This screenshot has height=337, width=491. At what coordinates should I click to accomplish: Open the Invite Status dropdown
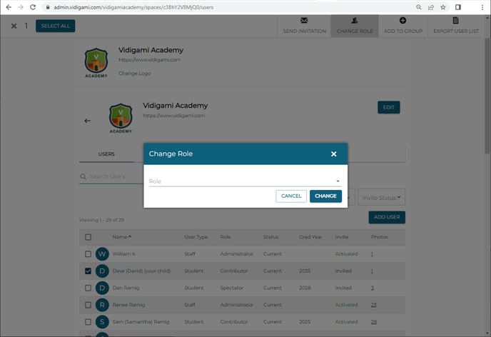click(x=381, y=198)
